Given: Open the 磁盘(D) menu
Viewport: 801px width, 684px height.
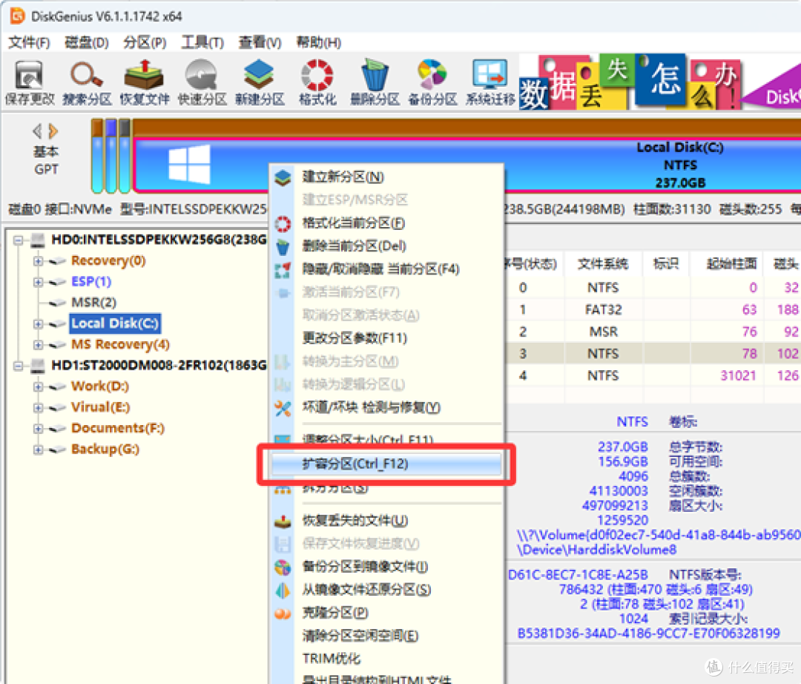Looking at the screenshot, I should [87, 42].
